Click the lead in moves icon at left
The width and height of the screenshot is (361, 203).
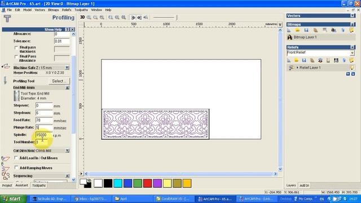(6, 158)
